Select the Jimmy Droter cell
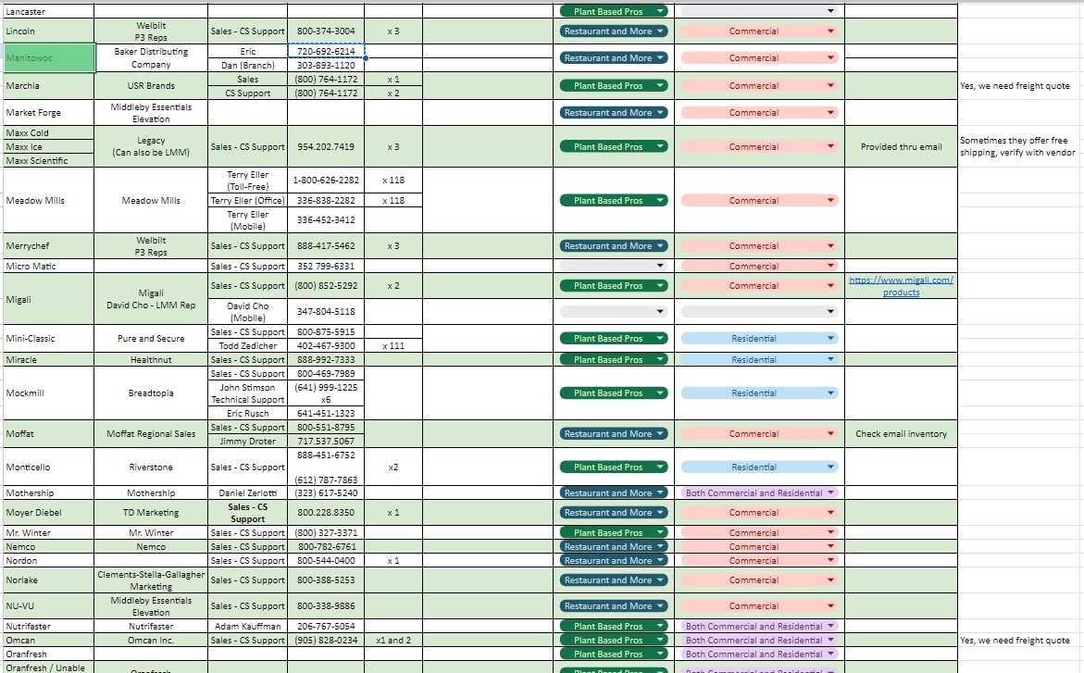Image resolution: width=1084 pixels, height=673 pixels. click(x=247, y=442)
